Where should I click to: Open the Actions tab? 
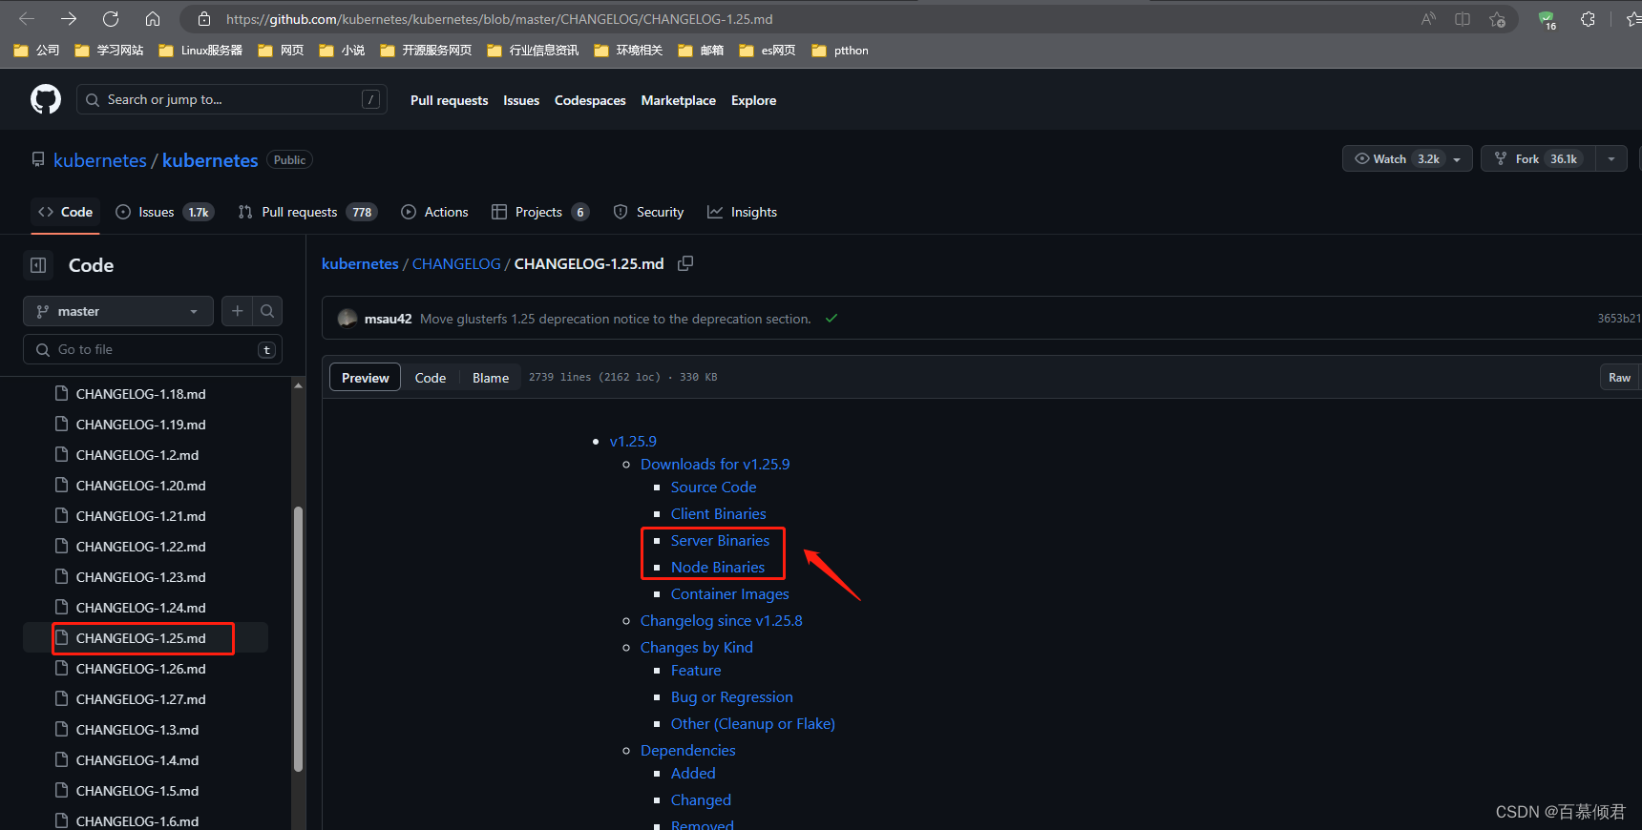pos(434,212)
